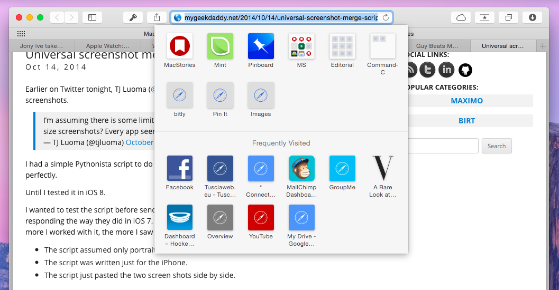This screenshot has height=290, width=559.
Task: Open the Share menu
Action: coord(157,17)
